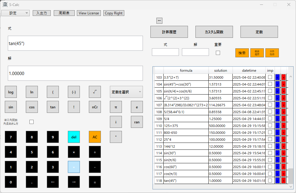Insert the constant π
296x193 pixels.
tap(116, 107)
